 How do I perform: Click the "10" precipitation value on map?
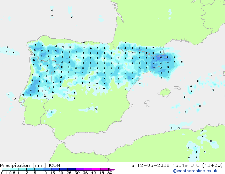pyautogui.click(x=160, y=57)
